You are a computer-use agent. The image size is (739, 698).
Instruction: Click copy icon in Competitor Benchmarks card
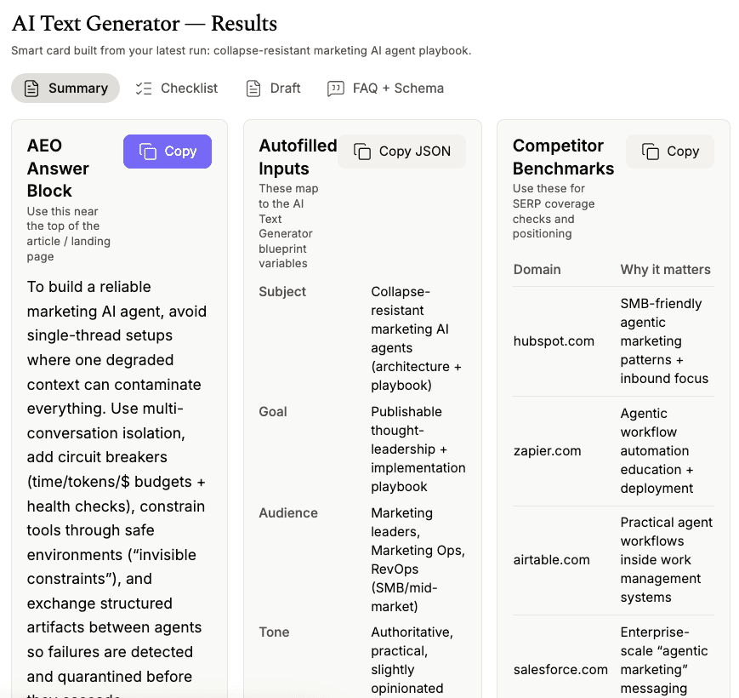coord(651,152)
